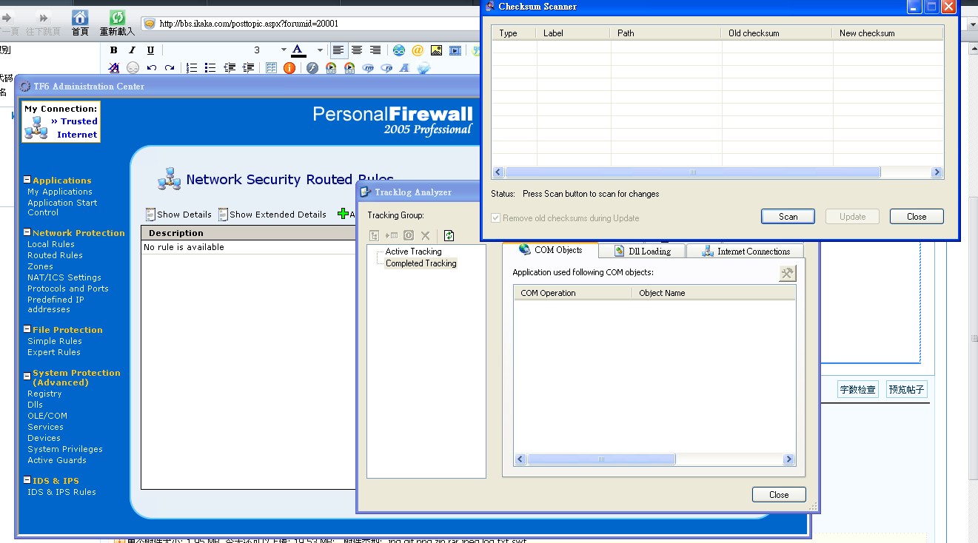This screenshot has height=543, width=978.
Task: Open COM objects settings tool icon
Action: pos(787,274)
